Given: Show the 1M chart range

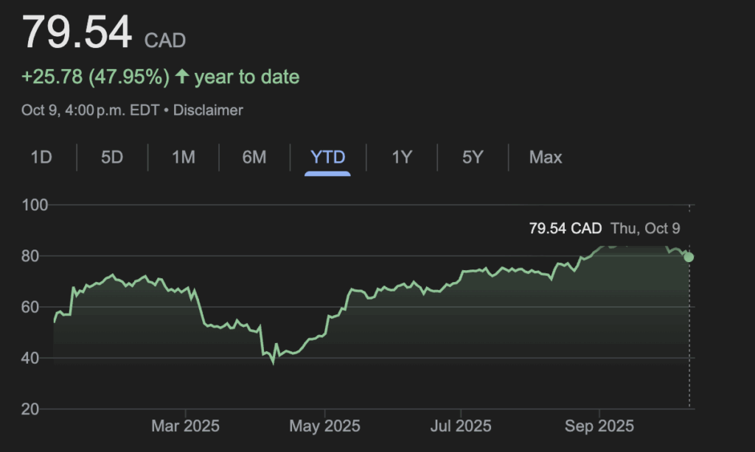Looking at the screenshot, I should point(184,157).
